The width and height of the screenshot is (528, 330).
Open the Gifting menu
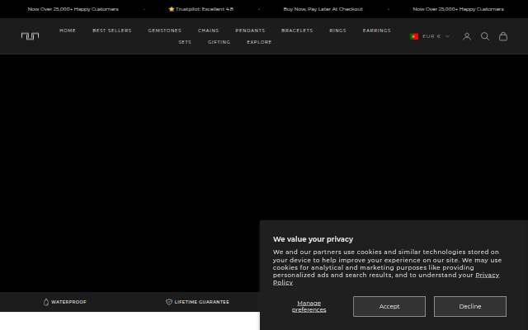coord(219,42)
